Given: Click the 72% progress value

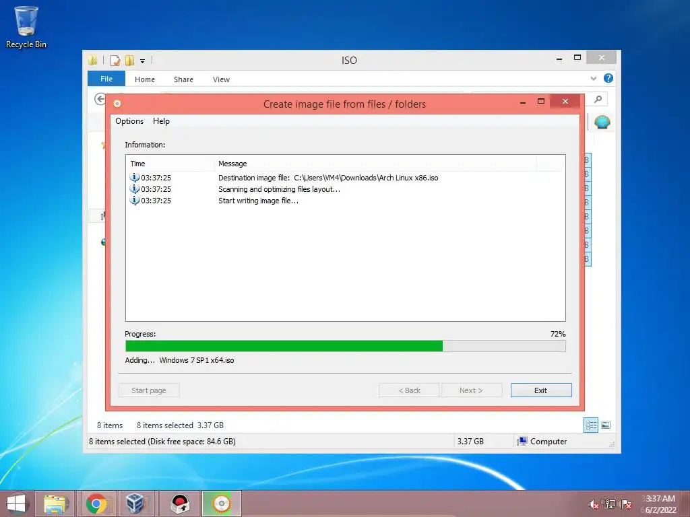Looking at the screenshot, I should pos(557,334).
